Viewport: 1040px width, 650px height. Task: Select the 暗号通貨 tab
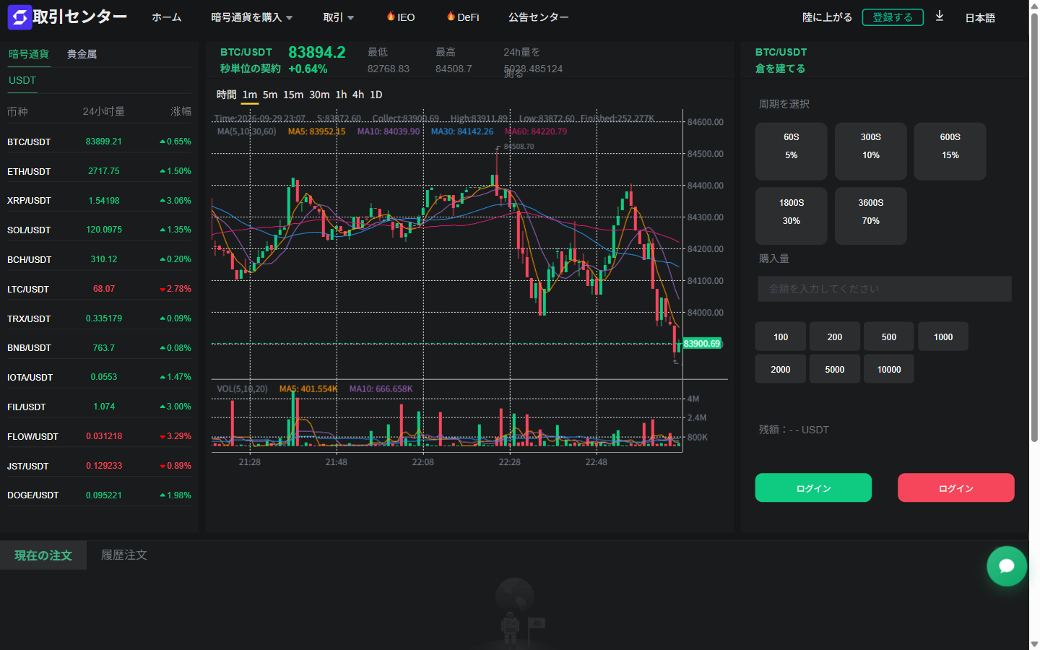coord(29,54)
